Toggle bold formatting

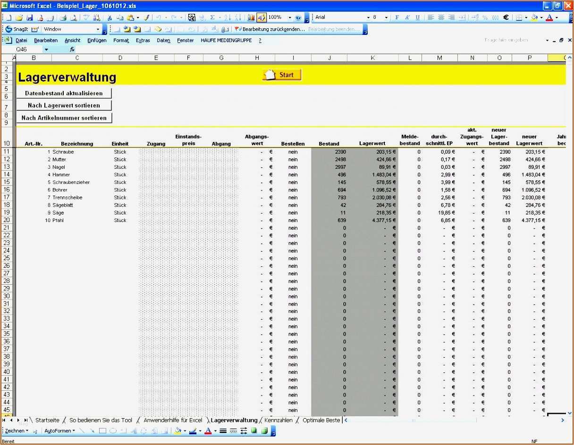pyautogui.click(x=397, y=17)
